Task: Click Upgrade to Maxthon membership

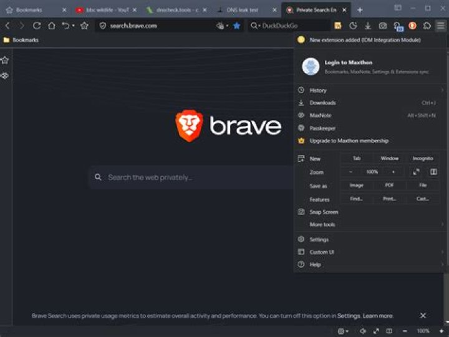Action: [x=370, y=141]
